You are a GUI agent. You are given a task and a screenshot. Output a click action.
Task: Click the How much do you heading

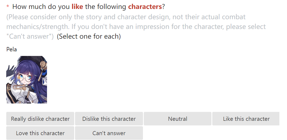[41, 7]
